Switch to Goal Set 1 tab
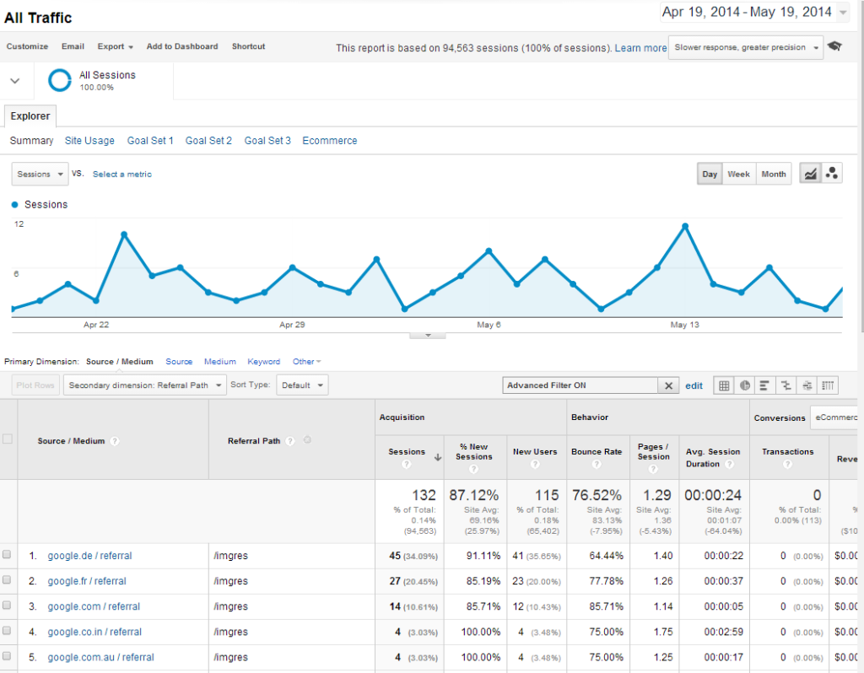Image resolution: width=864 pixels, height=673 pixels. pos(150,141)
